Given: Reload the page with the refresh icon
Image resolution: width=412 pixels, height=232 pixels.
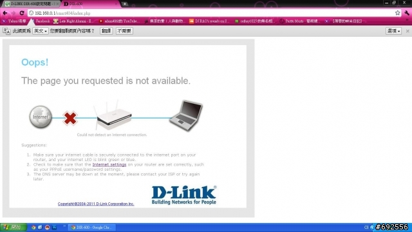Looking at the screenshot, I should coord(22,13).
